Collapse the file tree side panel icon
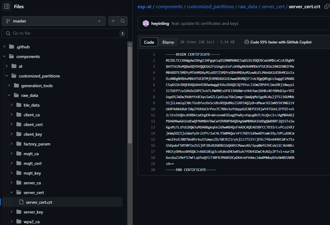 [7, 6]
